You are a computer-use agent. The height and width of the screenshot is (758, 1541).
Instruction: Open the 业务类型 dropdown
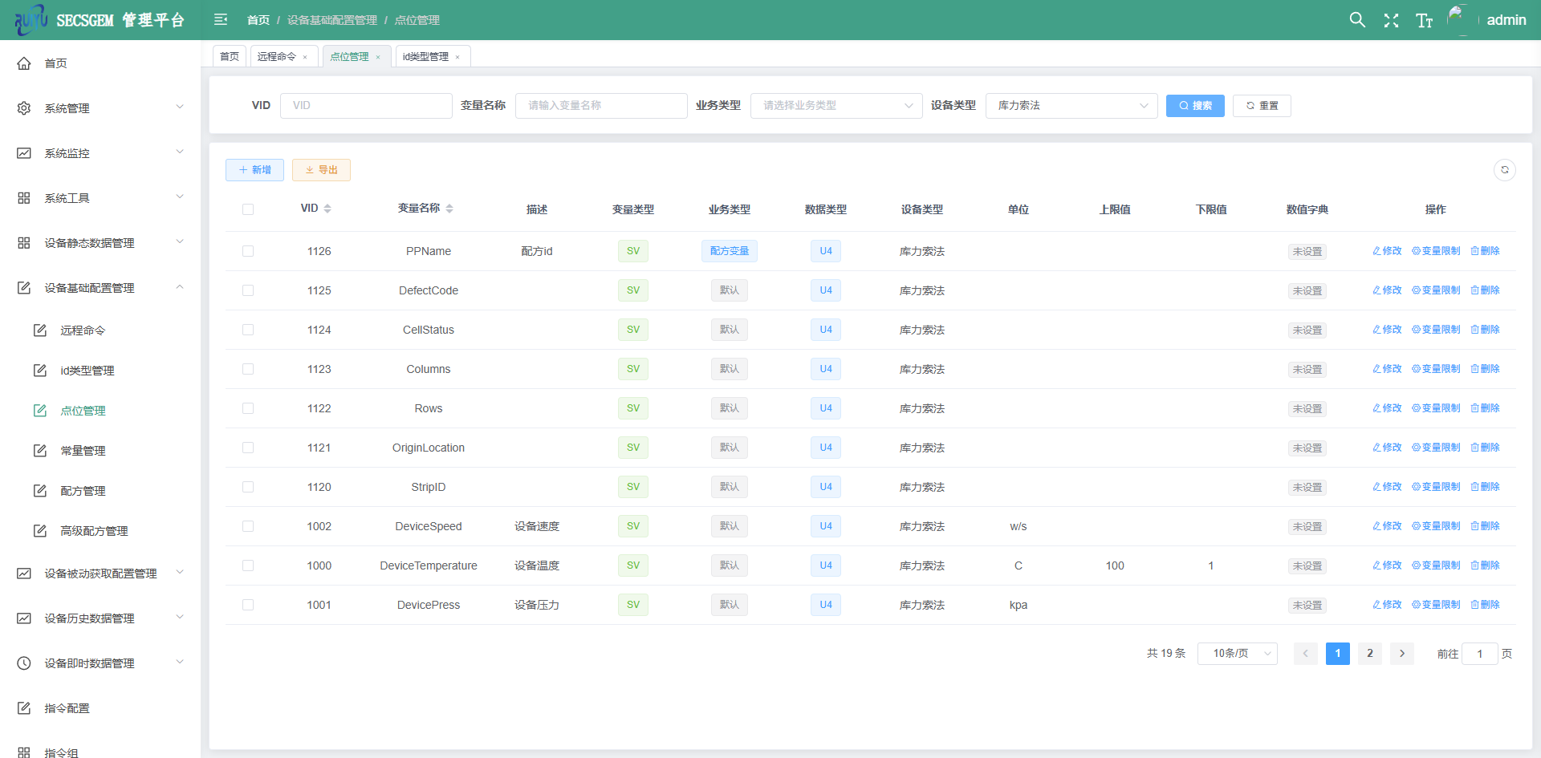pos(836,106)
